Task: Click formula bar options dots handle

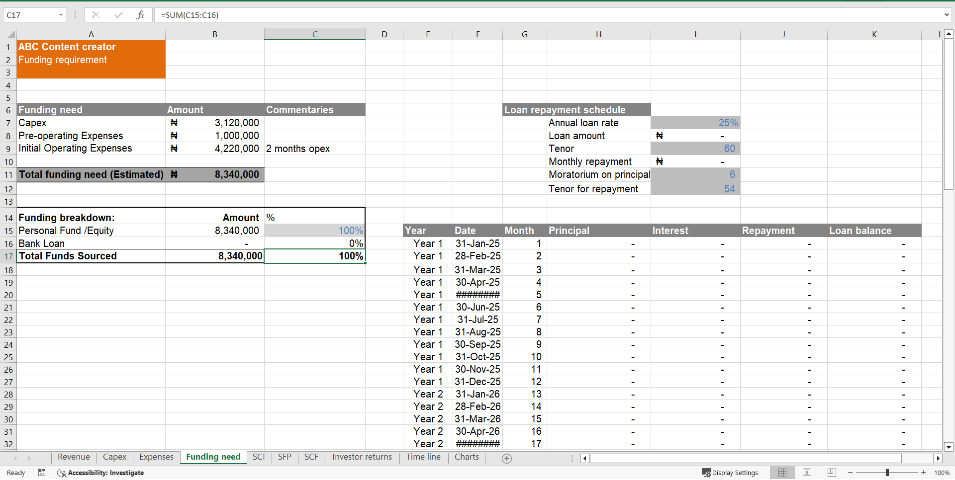Action: tap(75, 15)
